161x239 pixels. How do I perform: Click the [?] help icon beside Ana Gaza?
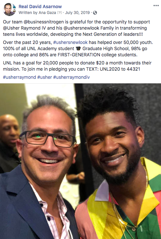coord(59,13)
